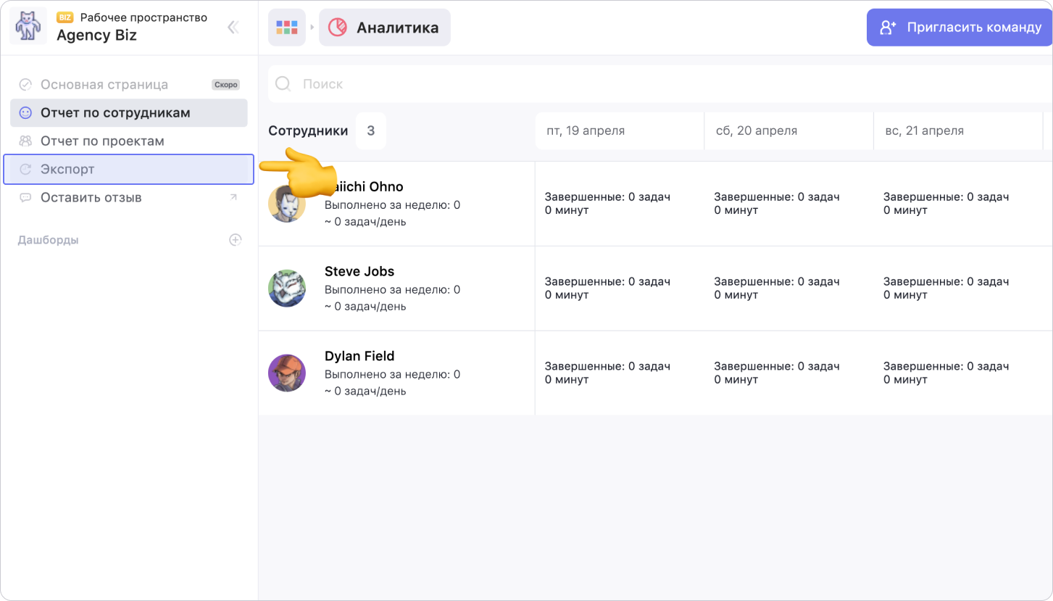Collapse the sidebar with double chevron
This screenshot has height=601, width=1053.
(233, 28)
